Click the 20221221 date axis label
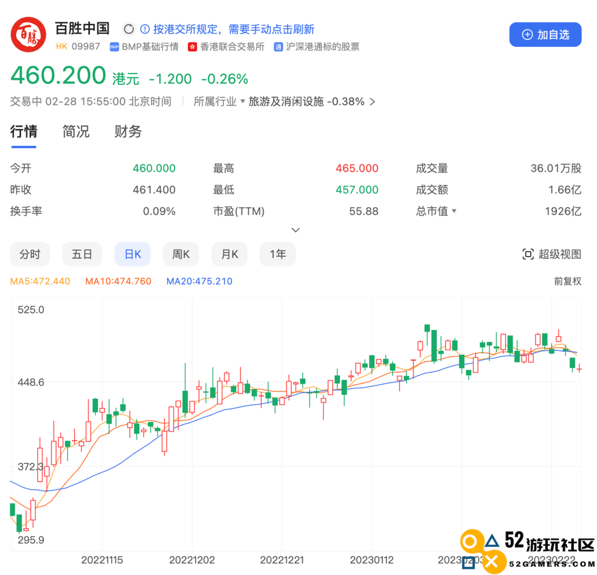The height and width of the screenshot is (575, 597). pos(282,560)
